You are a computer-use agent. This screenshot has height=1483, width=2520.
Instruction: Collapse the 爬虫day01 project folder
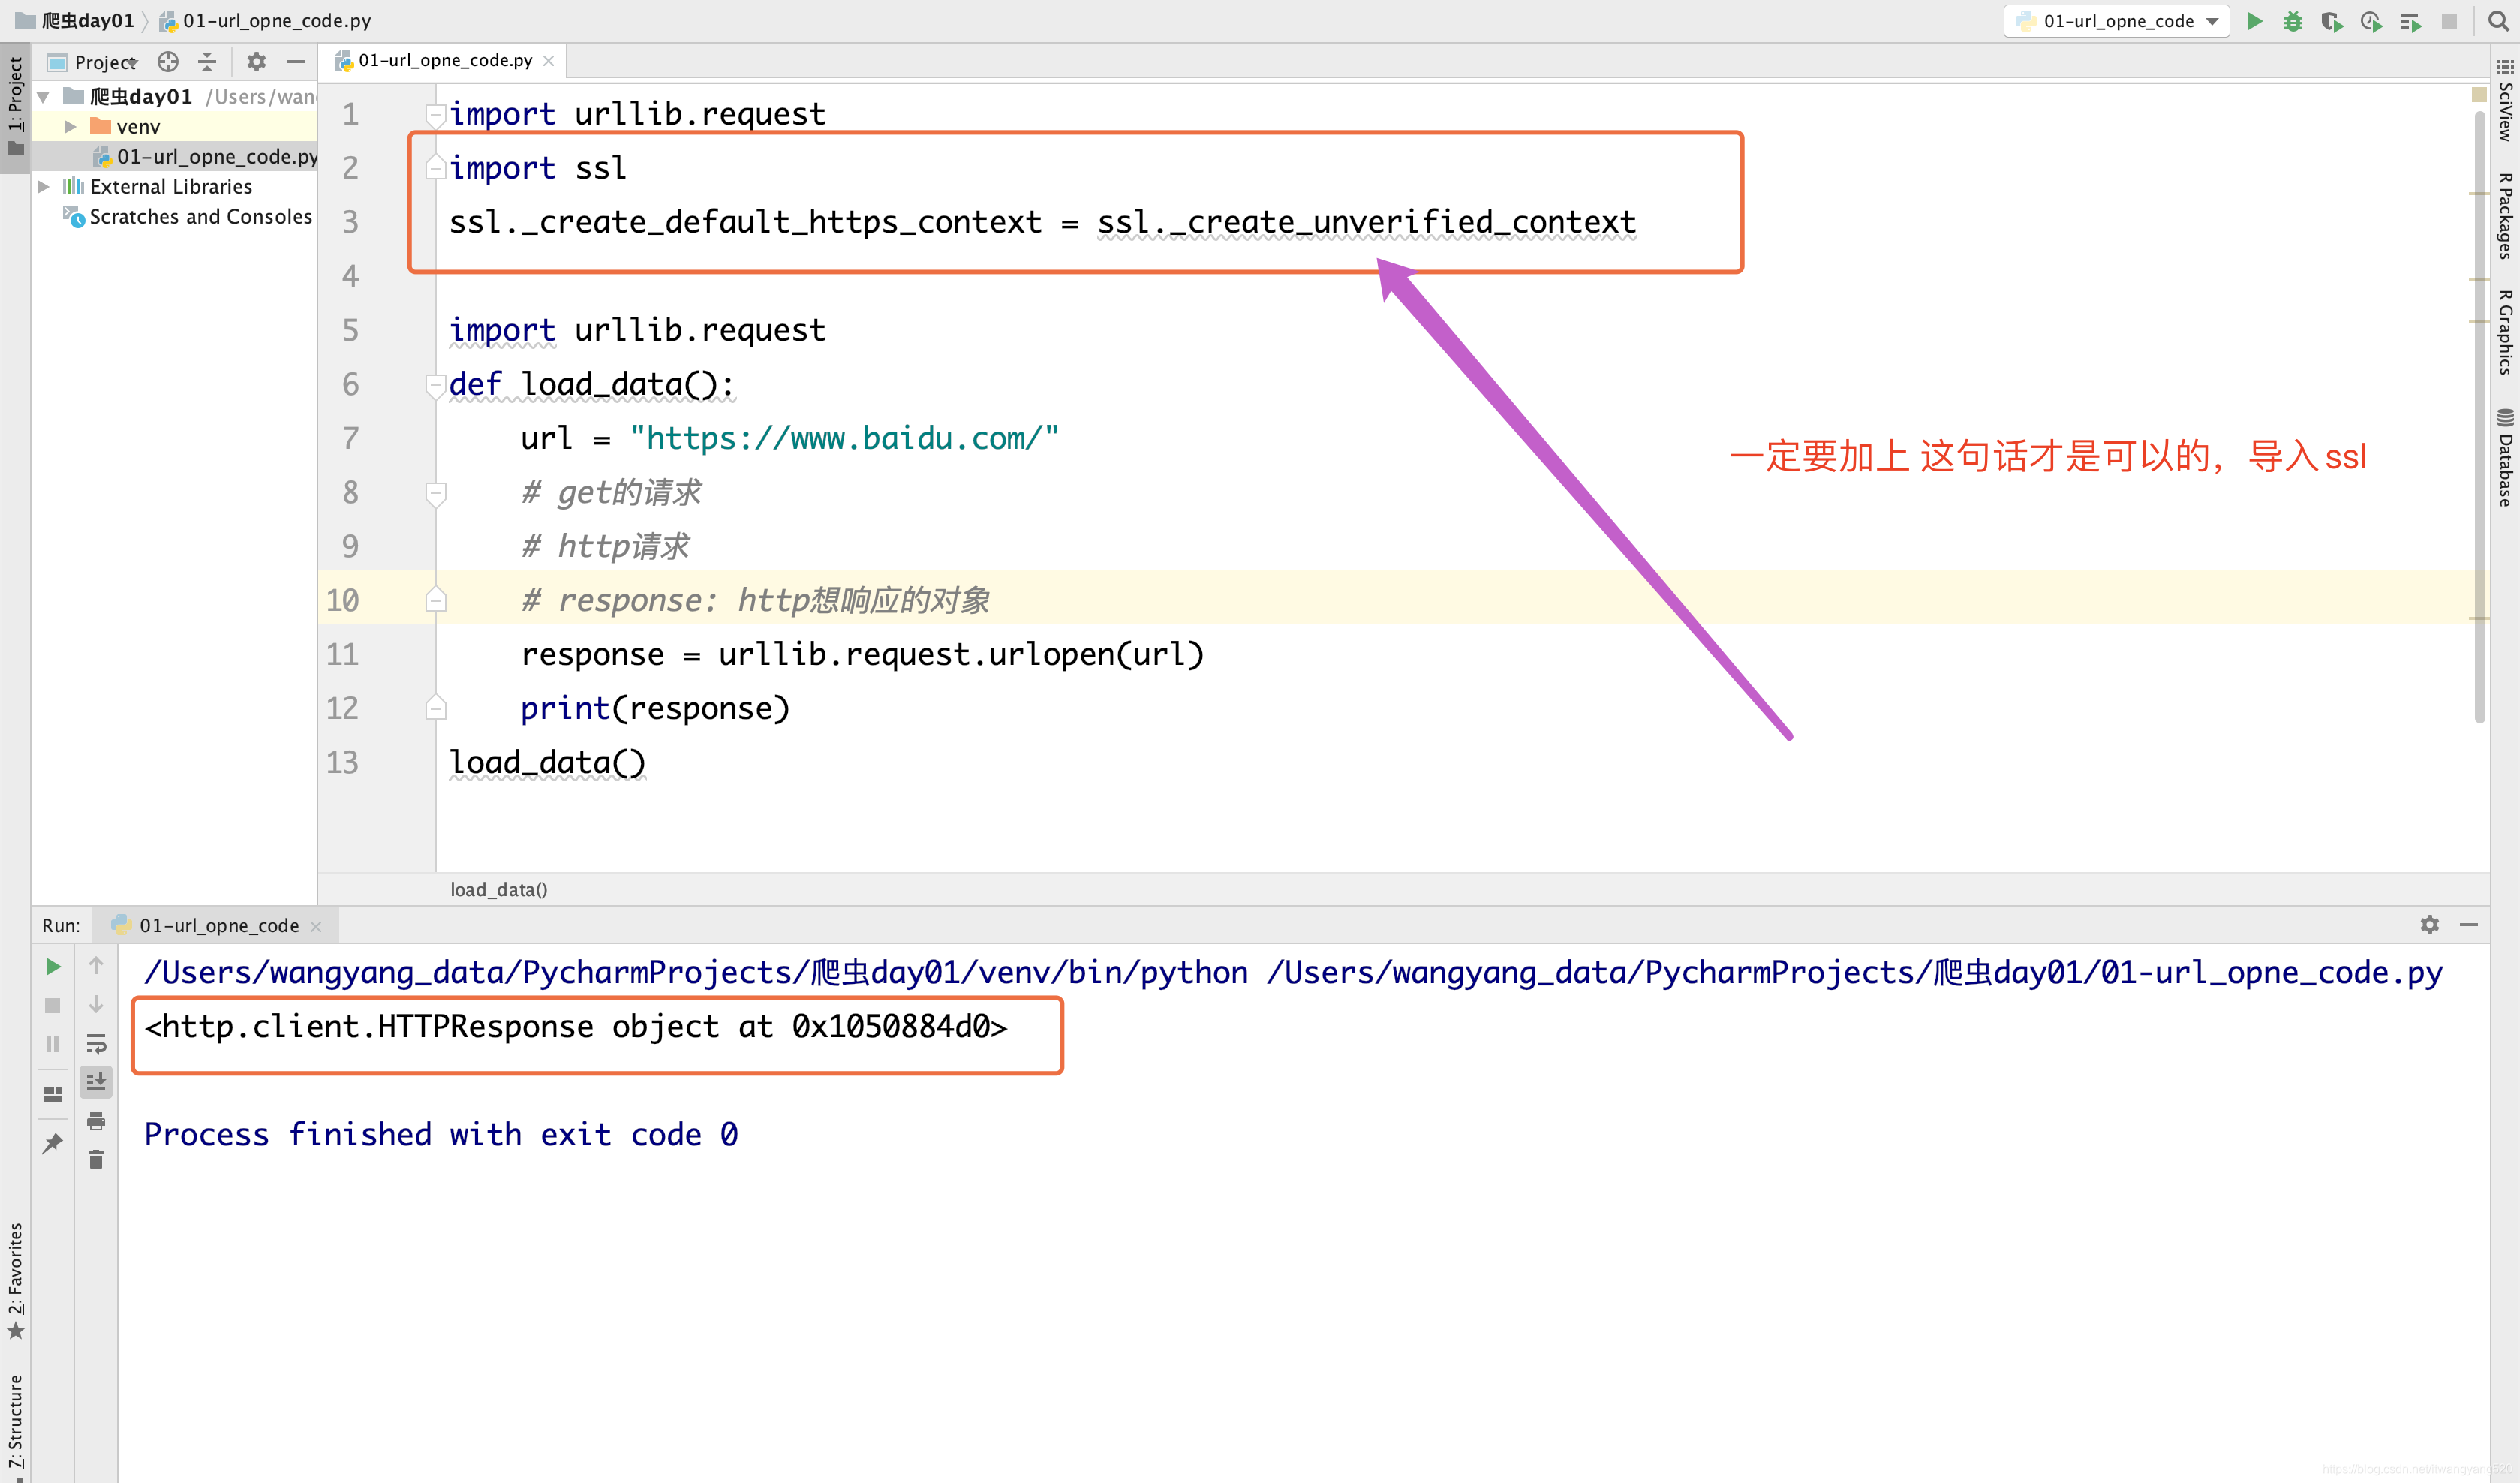click(41, 96)
